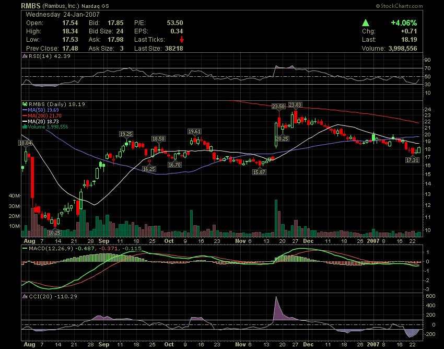
Task: Click the green Volume 3,998,556 legend entry
Action: (x=48, y=126)
